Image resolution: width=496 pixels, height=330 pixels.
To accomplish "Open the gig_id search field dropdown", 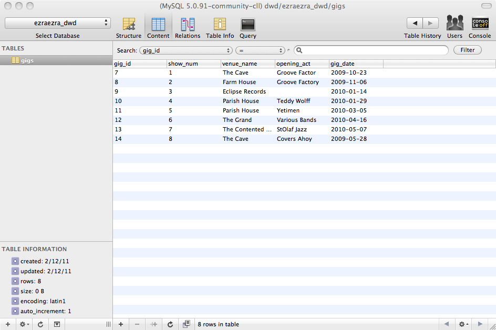I will 185,50.
